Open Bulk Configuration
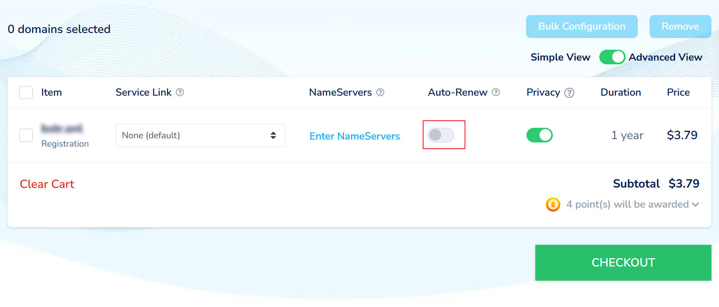The height and width of the screenshot is (307, 719). pos(581,26)
